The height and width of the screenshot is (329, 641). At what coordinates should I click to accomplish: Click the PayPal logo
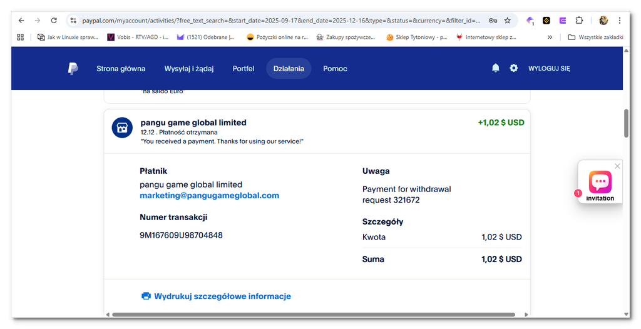pyautogui.click(x=73, y=69)
